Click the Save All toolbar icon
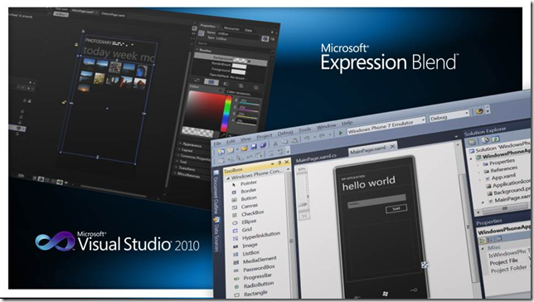The width and height of the screenshot is (534, 302). click(263, 145)
